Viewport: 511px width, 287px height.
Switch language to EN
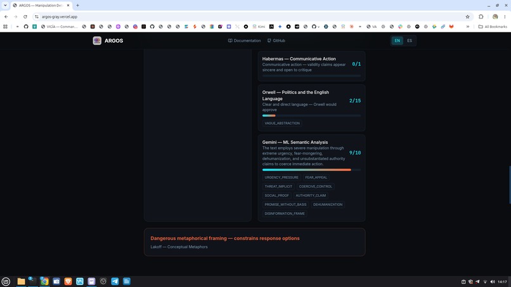point(397,41)
